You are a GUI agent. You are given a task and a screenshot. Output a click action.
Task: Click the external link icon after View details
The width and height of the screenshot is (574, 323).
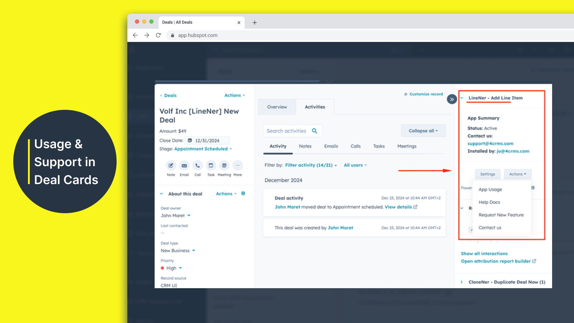tap(415, 207)
